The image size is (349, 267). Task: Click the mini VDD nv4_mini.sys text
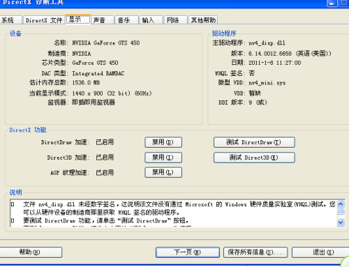267,83
